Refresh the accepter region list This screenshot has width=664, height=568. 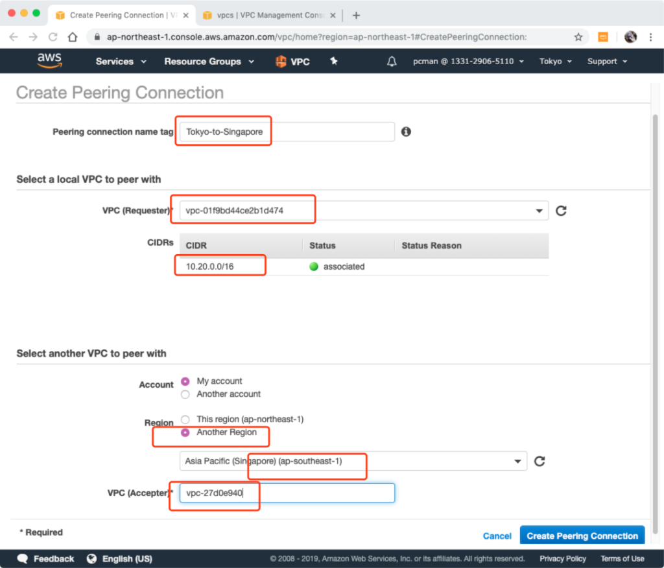(539, 461)
